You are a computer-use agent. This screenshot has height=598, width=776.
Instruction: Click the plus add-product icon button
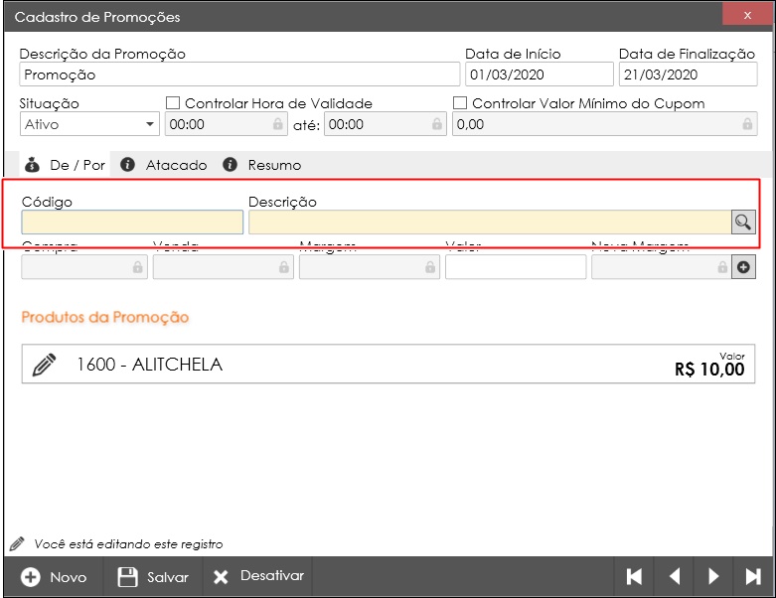click(x=743, y=267)
